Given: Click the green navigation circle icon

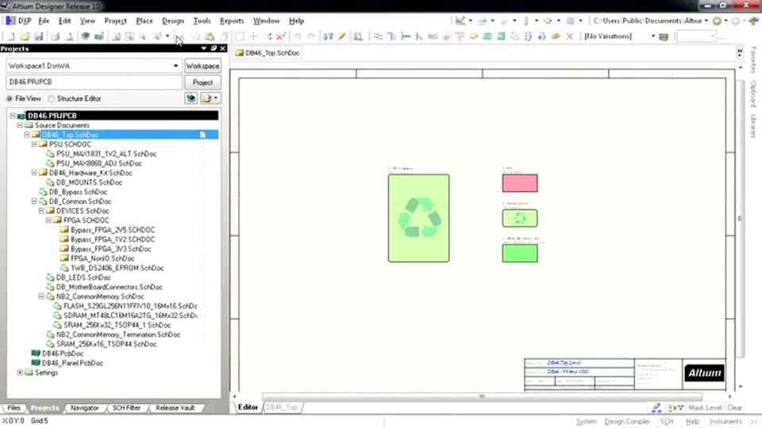Looking at the screenshot, I should click(717, 21).
